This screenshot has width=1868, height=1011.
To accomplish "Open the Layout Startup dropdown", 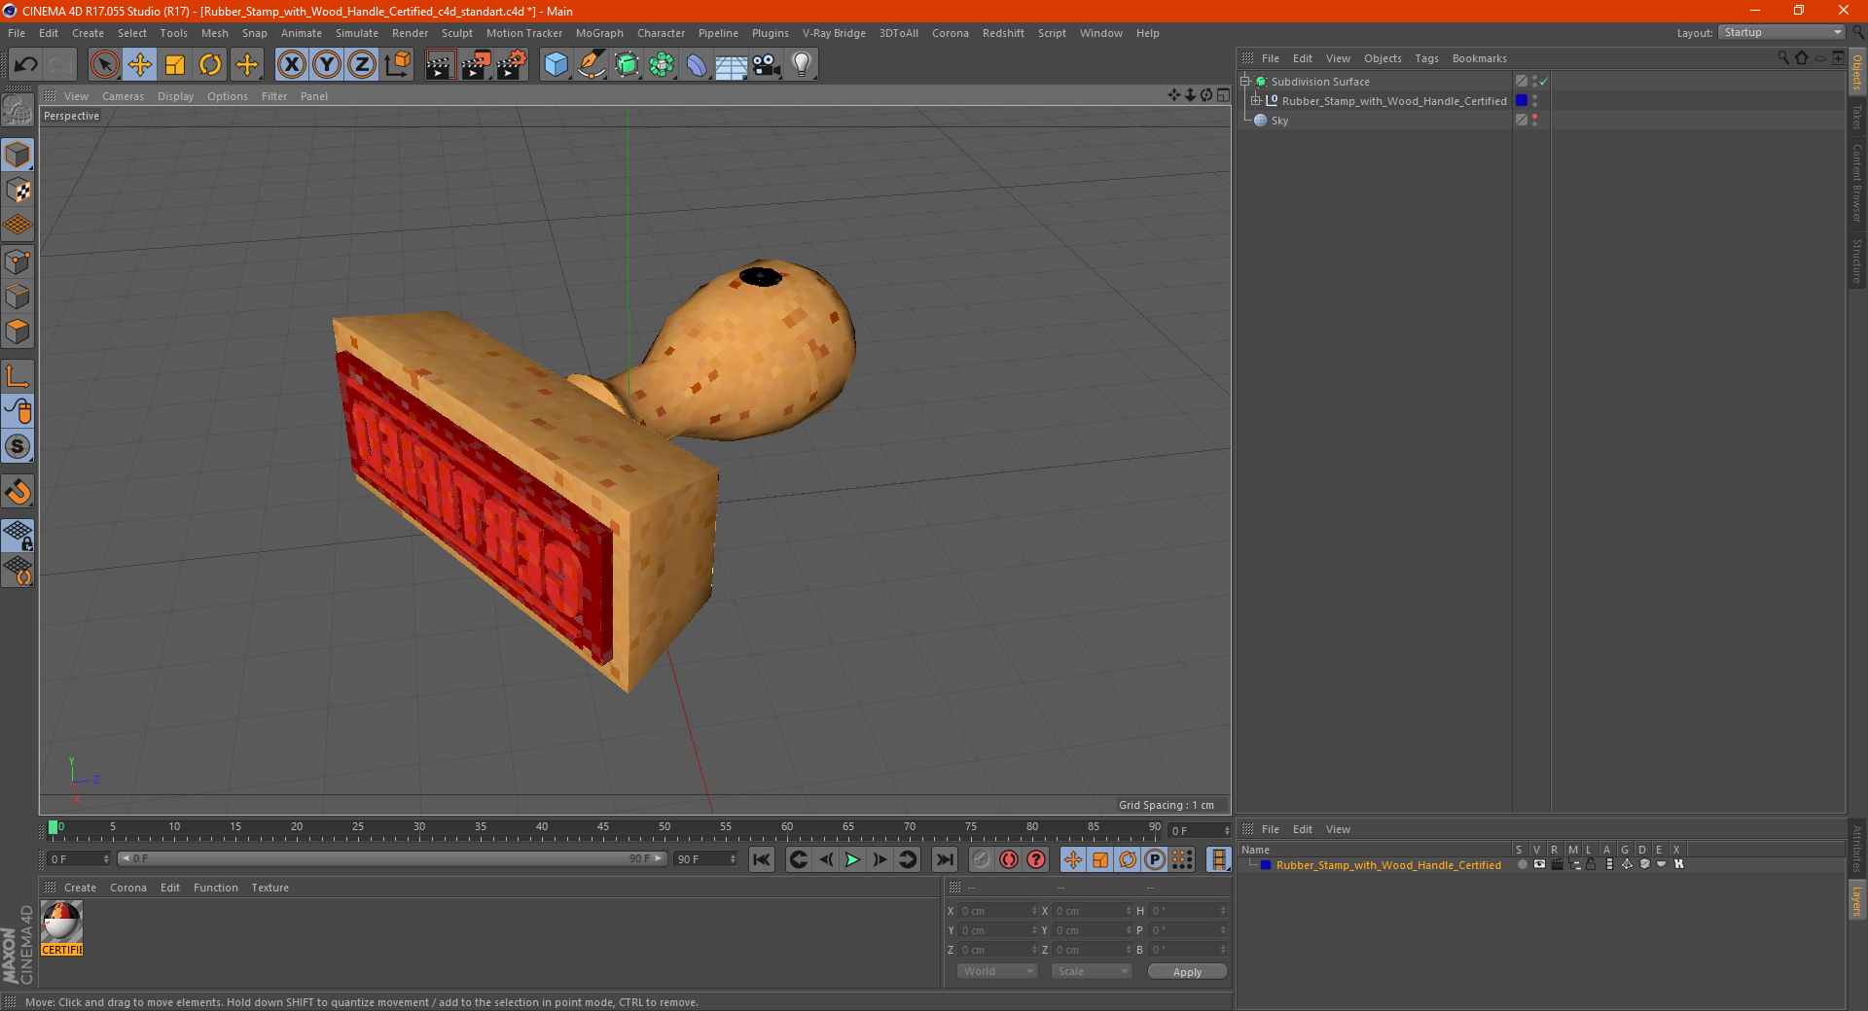I will pos(1781,32).
